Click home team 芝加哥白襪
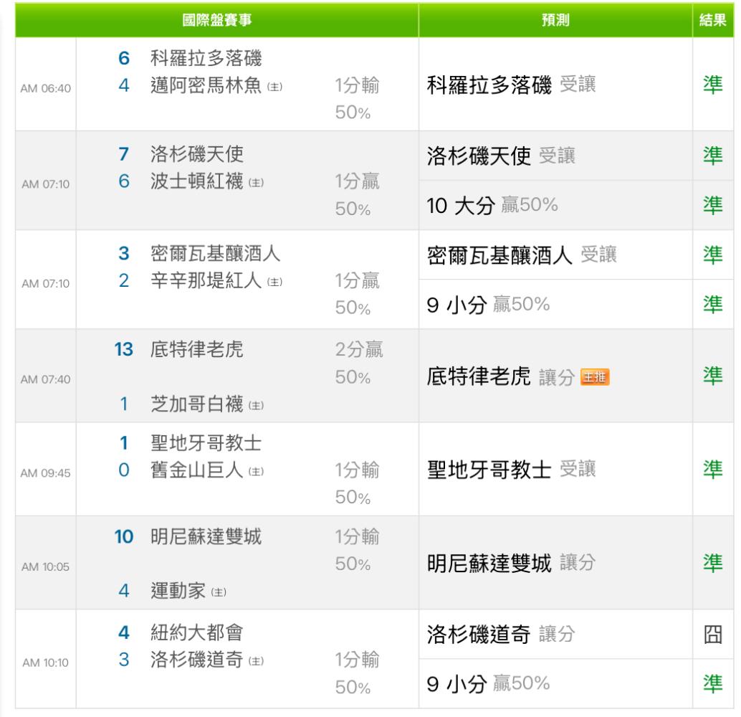The height and width of the screenshot is (717, 741). [196, 404]
